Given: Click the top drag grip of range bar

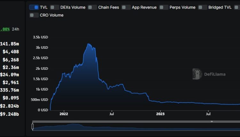Looking at the screenshot, I should [x=212, y=121].
